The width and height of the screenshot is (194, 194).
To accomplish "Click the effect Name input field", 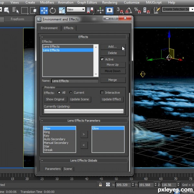I will 75,81.
